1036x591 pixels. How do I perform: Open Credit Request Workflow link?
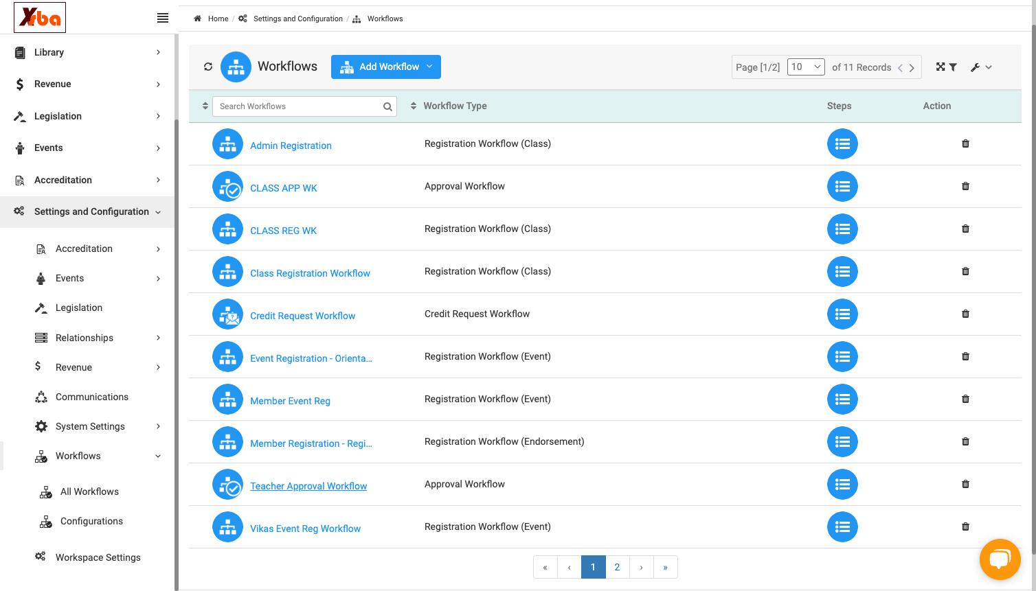(303, 316)
